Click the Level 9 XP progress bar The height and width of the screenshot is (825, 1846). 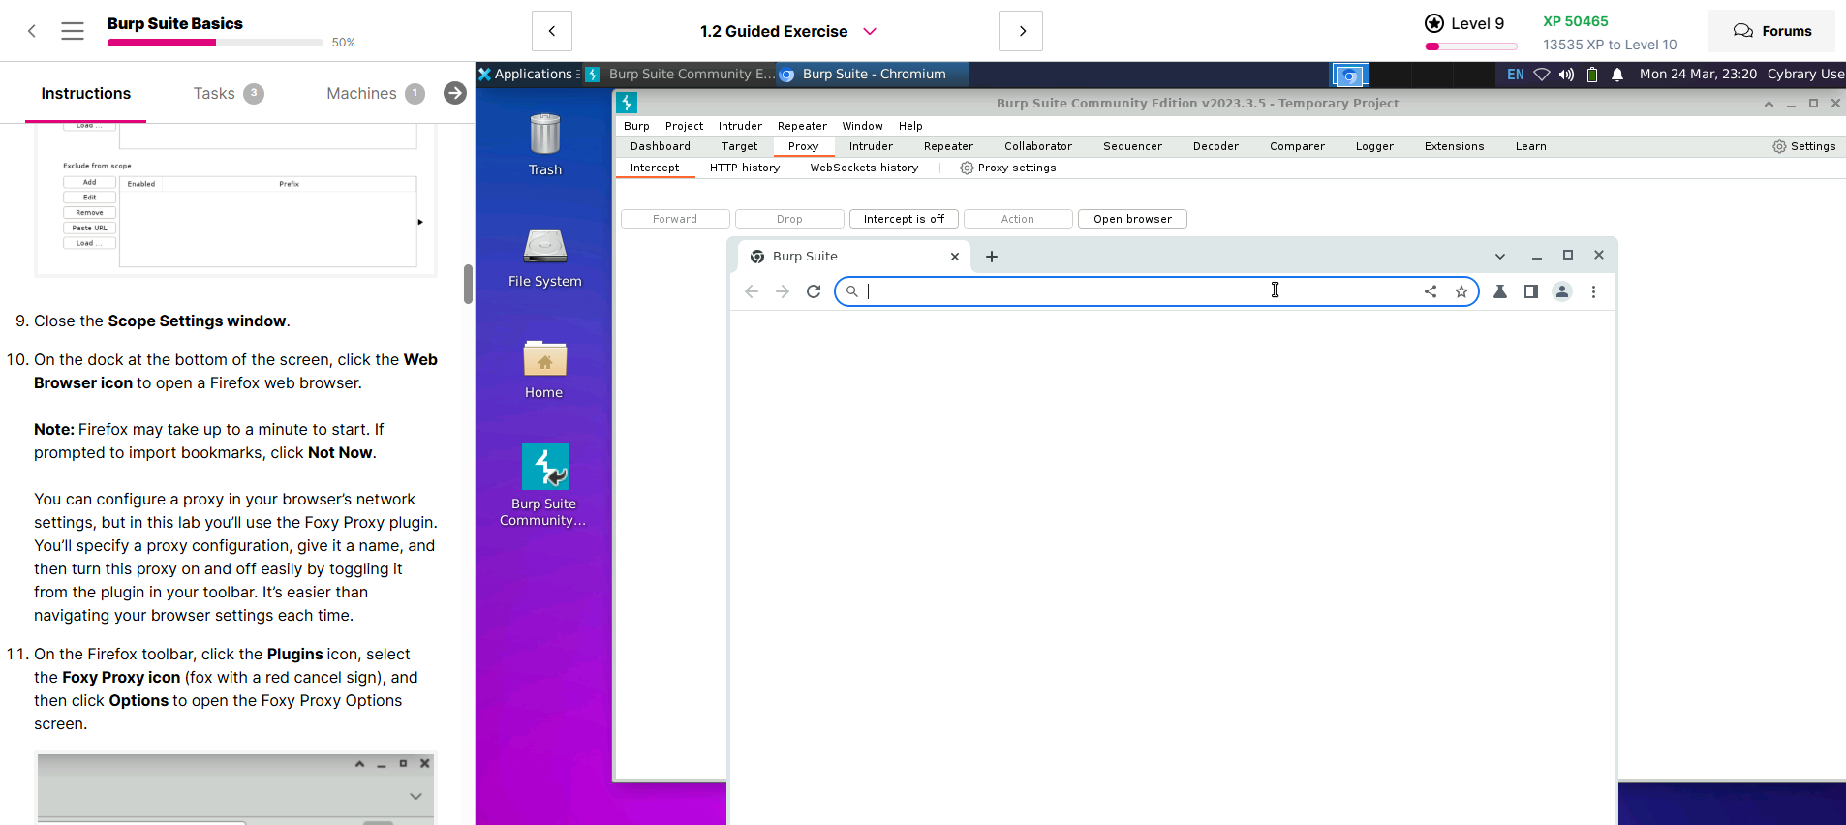pyautogui.click(x=1471, y=46)
